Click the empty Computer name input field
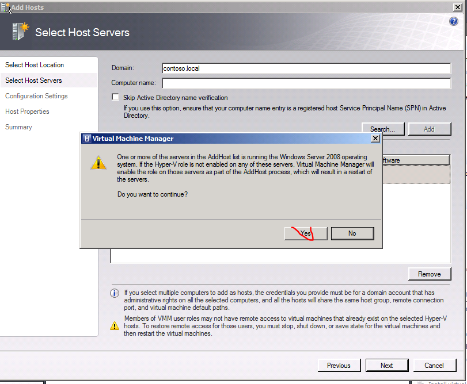Image resolution: width=467 pixels, height=384 pixels. [306, 83]
